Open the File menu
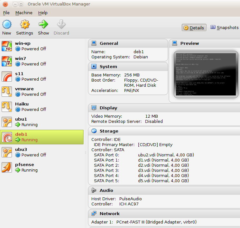Image resolution: width=240 pixels, height=228 pixels. (x=6, y=13)
